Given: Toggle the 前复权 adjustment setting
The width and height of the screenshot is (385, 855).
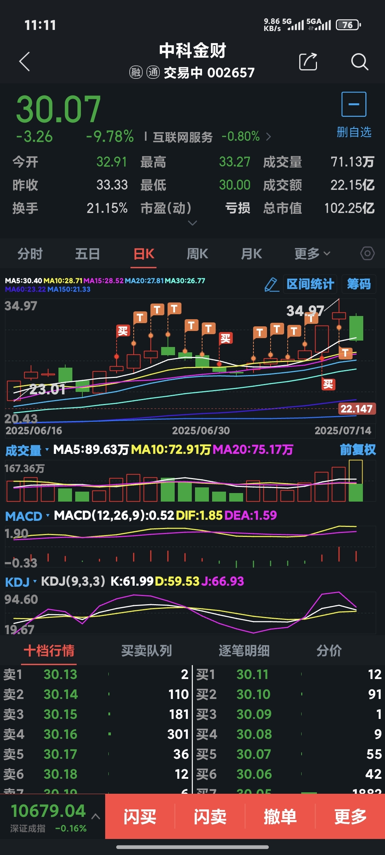Looking at the screenshot, I should [x=358, y=450].
